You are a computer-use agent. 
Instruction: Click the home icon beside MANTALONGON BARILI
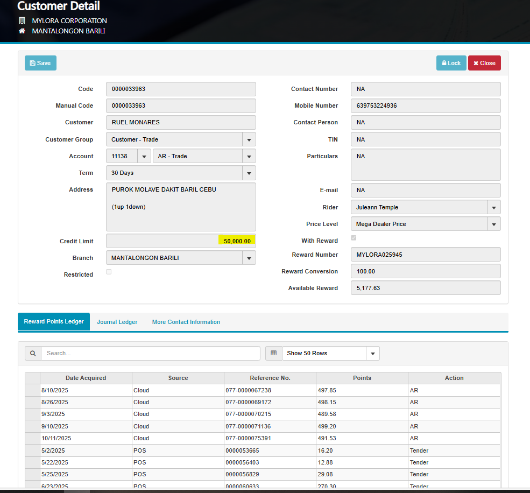(22, 31)
